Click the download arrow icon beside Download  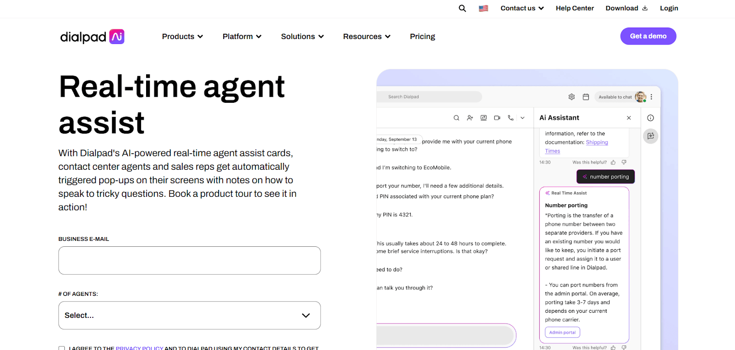(x=645, y=8)
